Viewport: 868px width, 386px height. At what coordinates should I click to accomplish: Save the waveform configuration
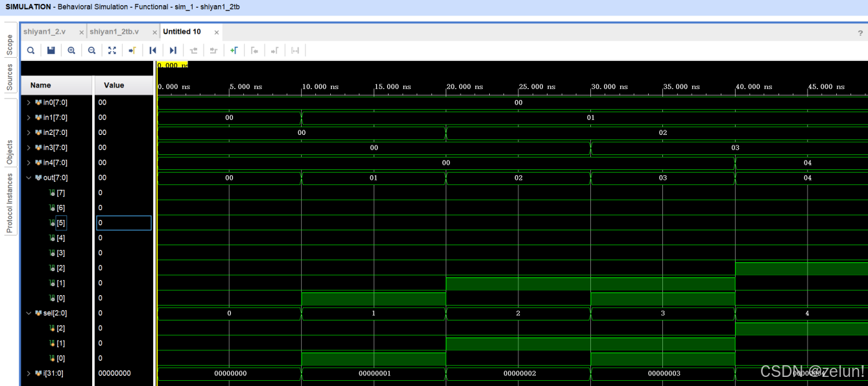(x=51, y=51)
